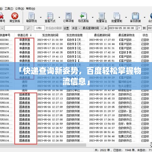Select the cell 2023-05-20 18:51:31
The width and height of the screenshot is (152, 152).
(102, 48)
